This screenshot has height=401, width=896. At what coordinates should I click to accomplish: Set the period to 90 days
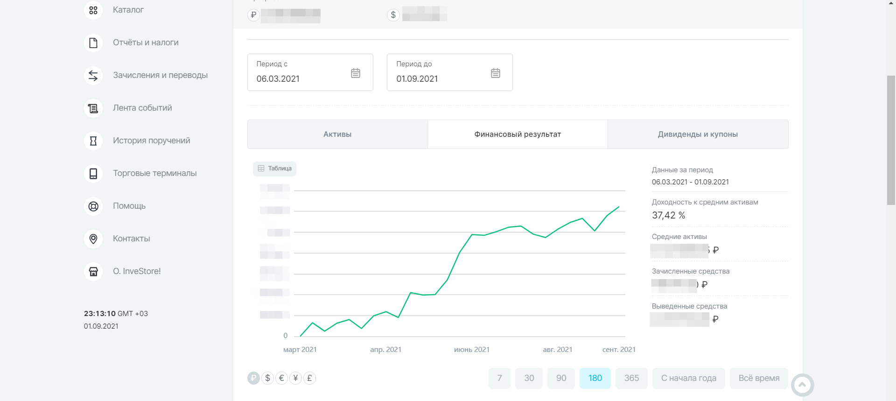(x=561, y=378)
